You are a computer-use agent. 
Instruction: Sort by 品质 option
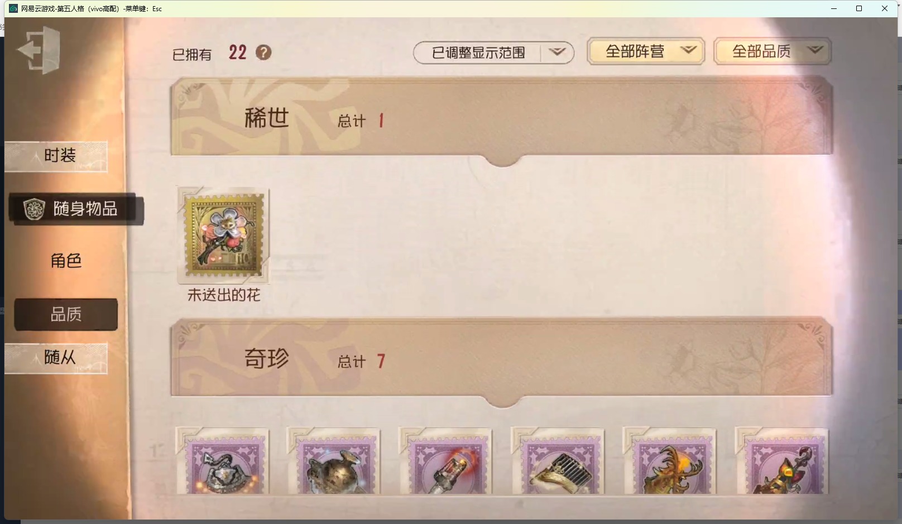coord(66,314)
